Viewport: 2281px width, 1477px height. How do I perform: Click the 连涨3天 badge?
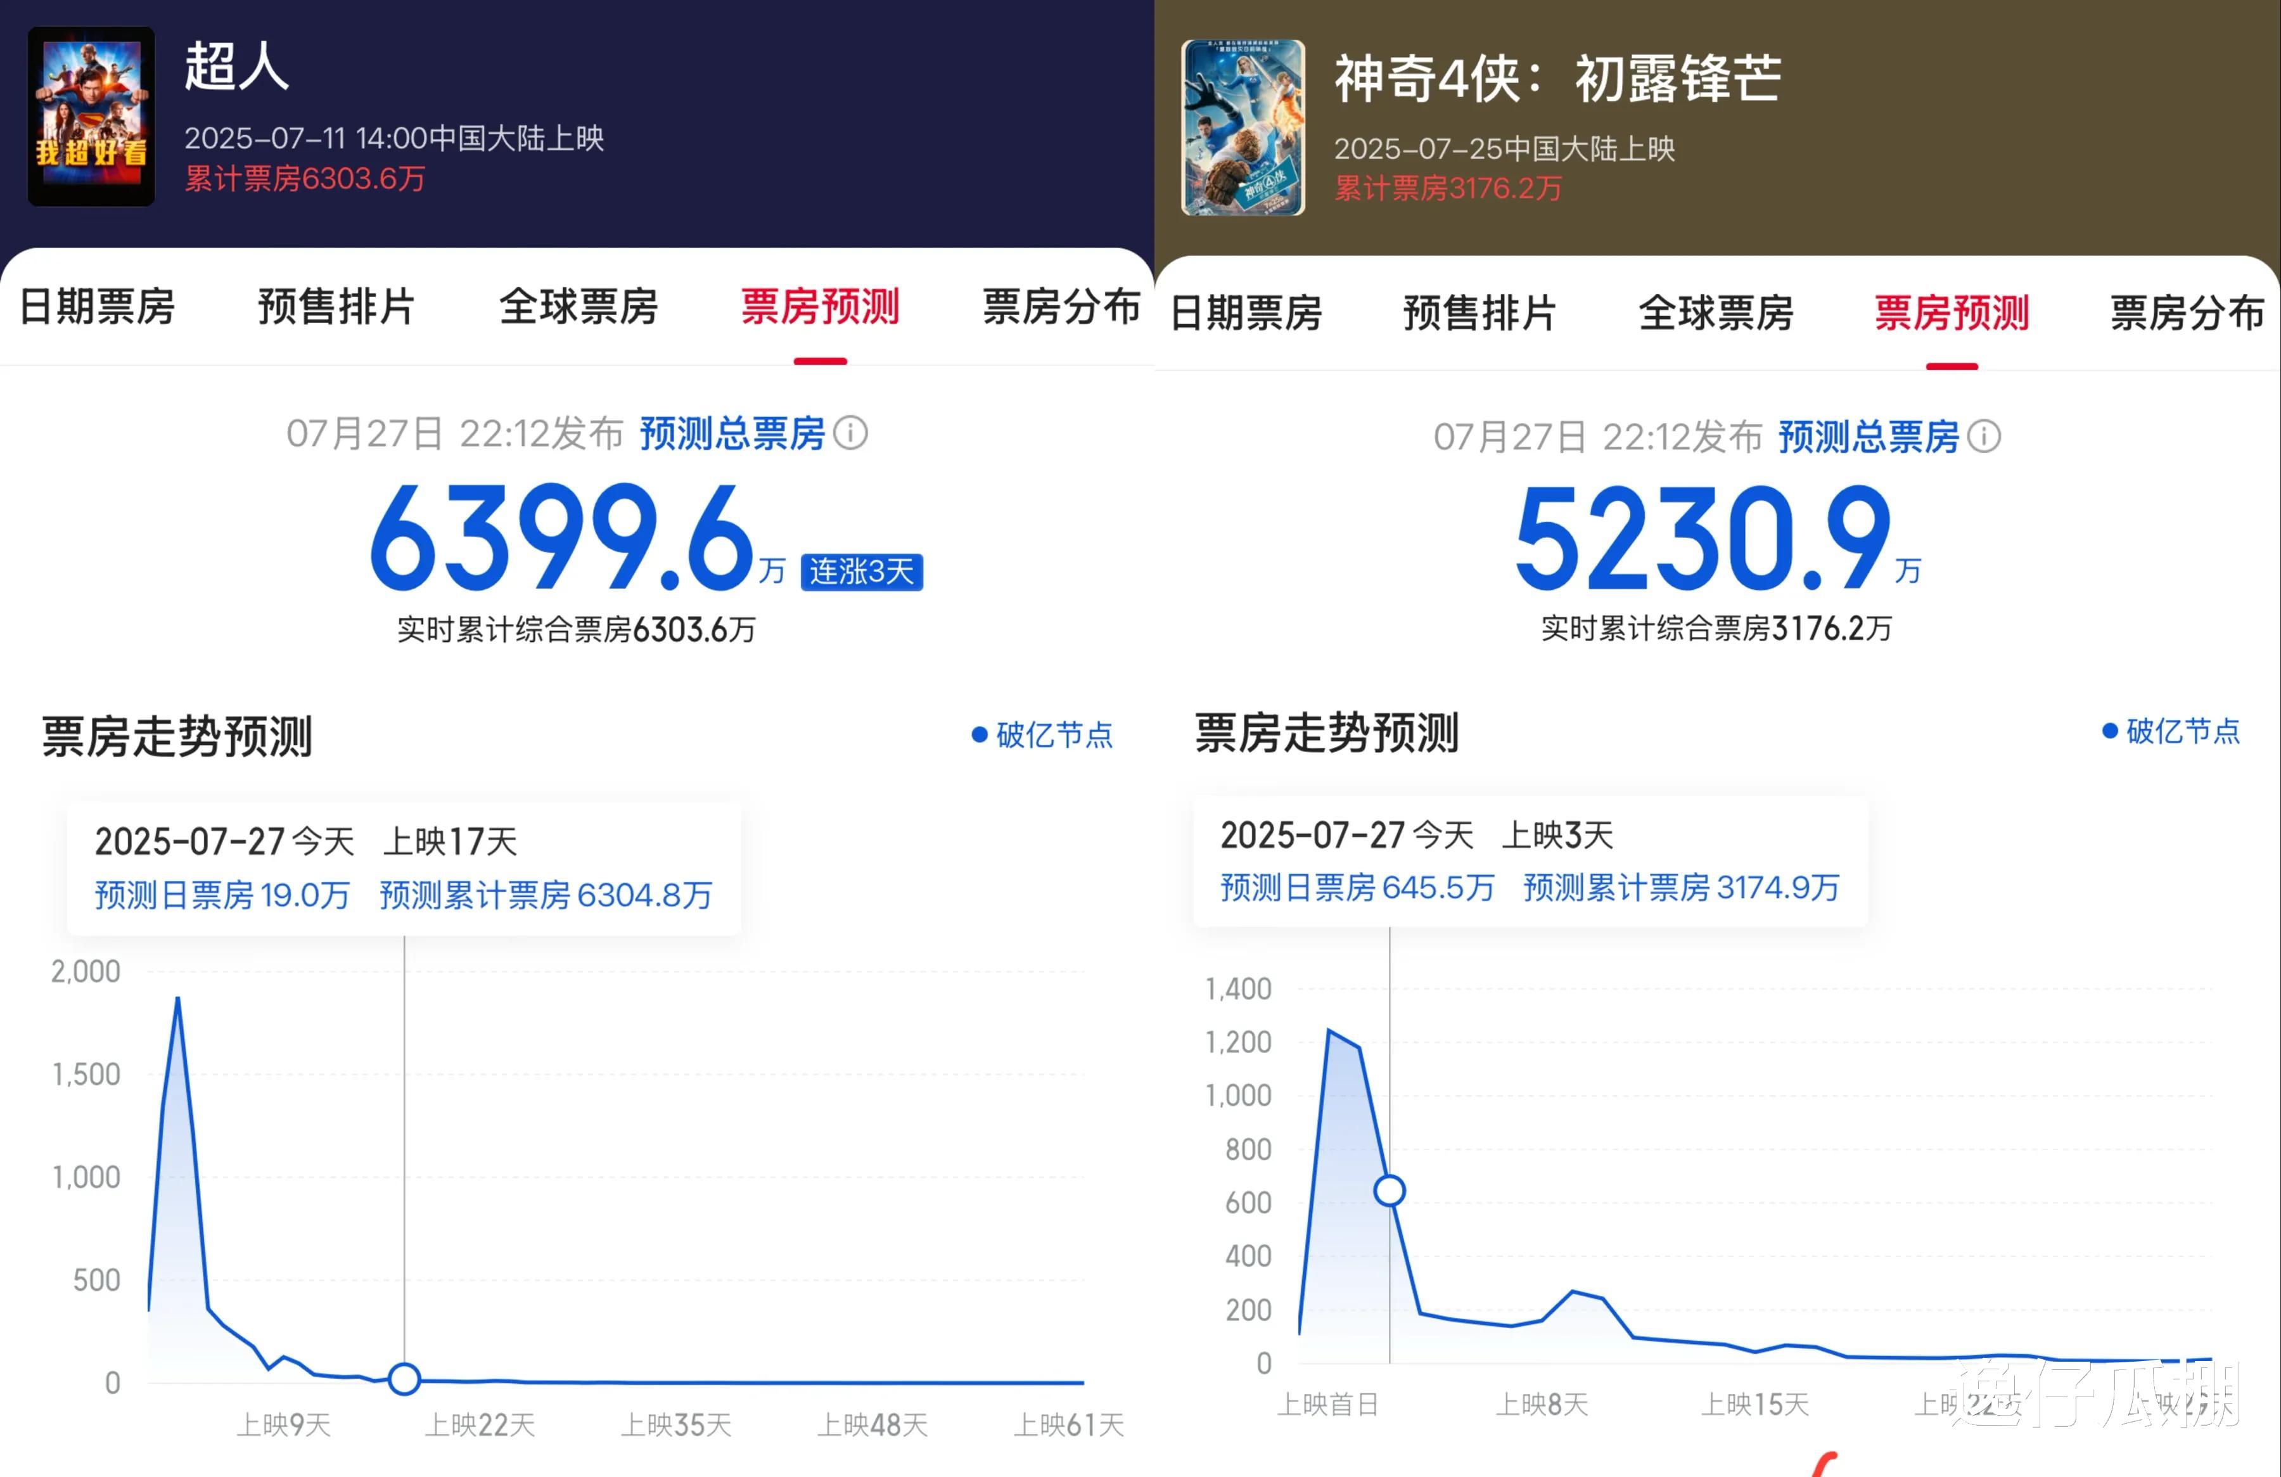862,572
